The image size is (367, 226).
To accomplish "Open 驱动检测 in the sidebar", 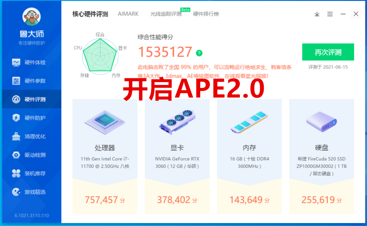I will [x=31, y=155].
